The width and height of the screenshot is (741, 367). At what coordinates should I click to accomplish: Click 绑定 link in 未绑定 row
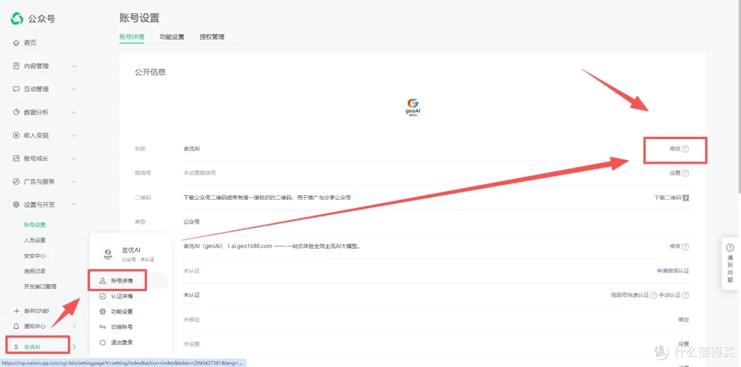click(x=683, y=320)
